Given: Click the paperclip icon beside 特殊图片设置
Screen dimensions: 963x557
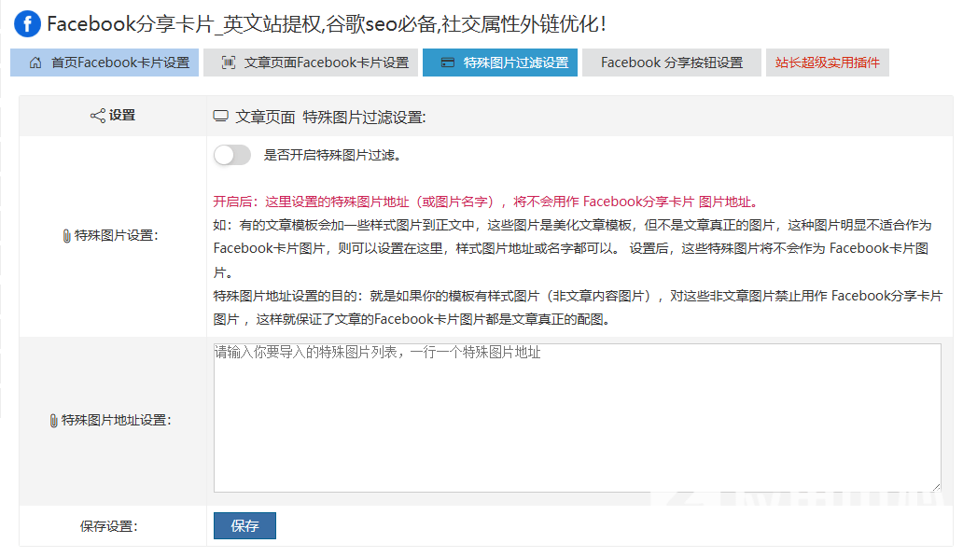Looking at the screenshot, I should pos(66,236).
